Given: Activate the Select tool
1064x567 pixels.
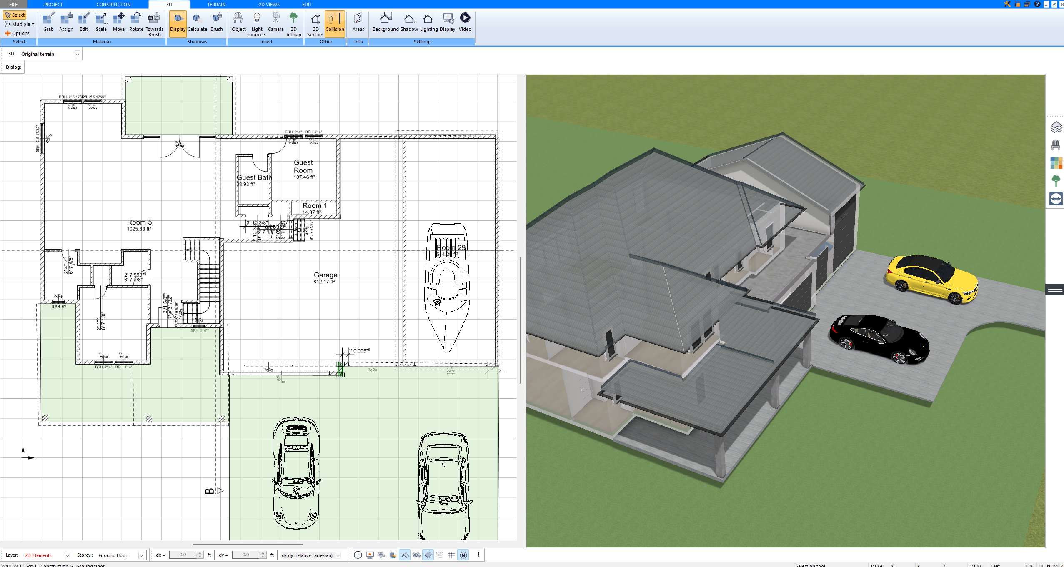Looking at the screenshot, I should [15, 15].
